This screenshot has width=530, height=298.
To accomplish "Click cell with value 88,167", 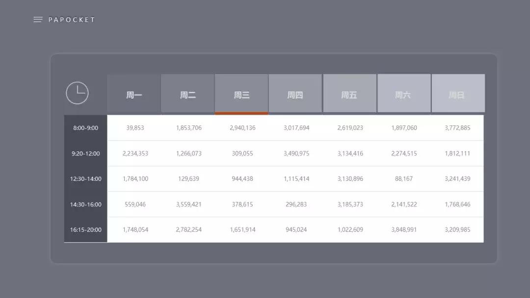I will 404,179.
